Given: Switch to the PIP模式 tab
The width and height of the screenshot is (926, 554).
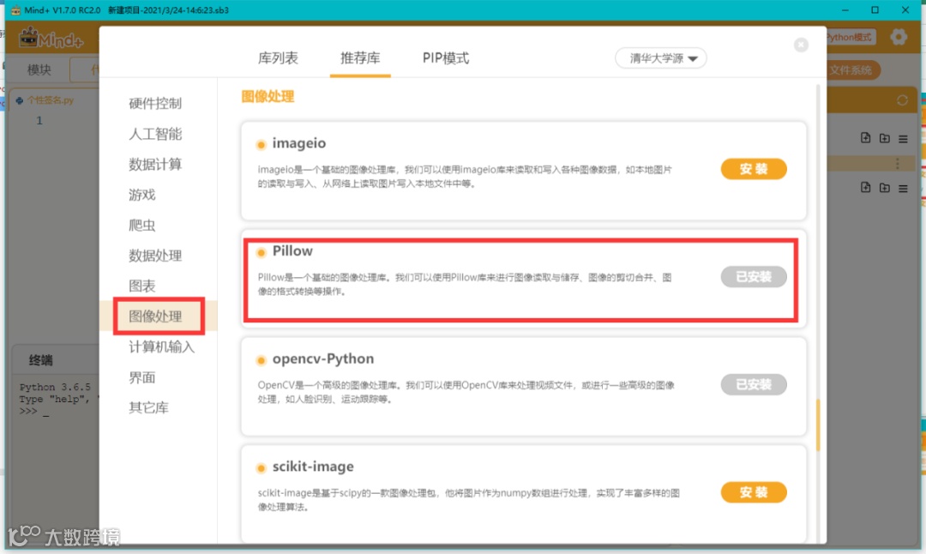Looking at the screenshot, I should click(x=445, y=57).
